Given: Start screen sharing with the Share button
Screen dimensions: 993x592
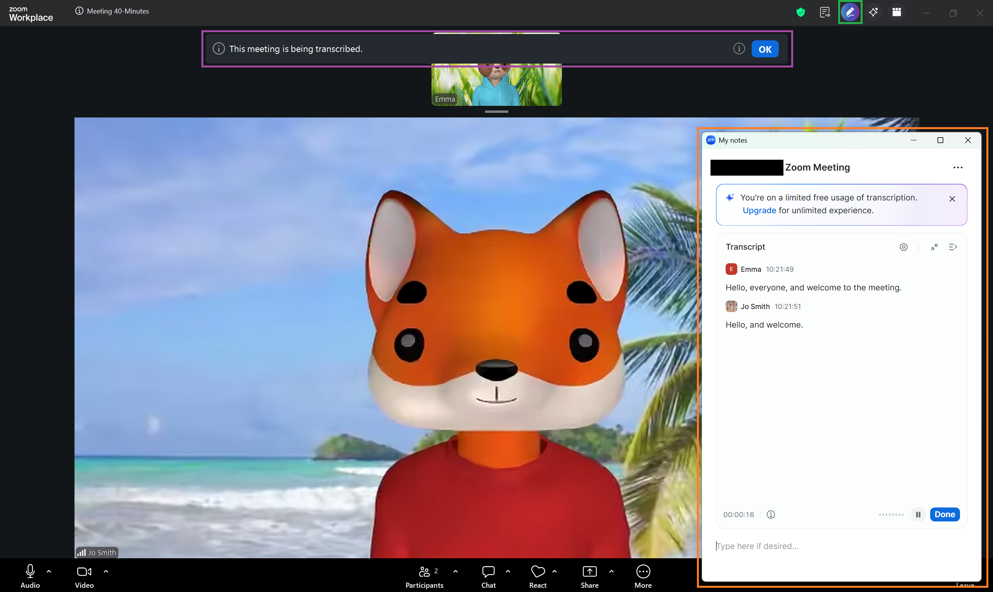Looking at the screenshot, I should (589, 576).
